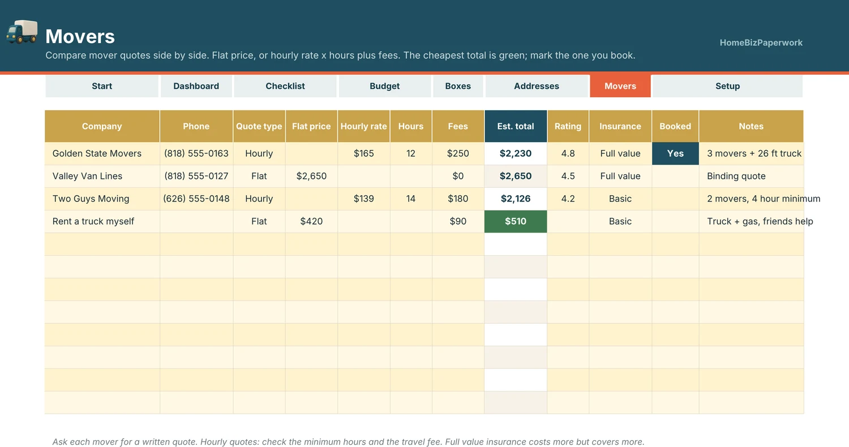Viewport: 849px width, 447px height.
Task: Select the Est. total column header
Action: tap(516, 126)
